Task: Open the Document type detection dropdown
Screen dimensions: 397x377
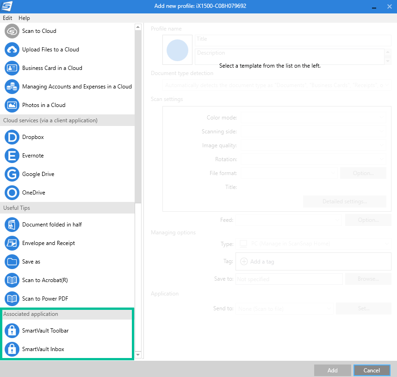Action: click(x=277, y=85)
